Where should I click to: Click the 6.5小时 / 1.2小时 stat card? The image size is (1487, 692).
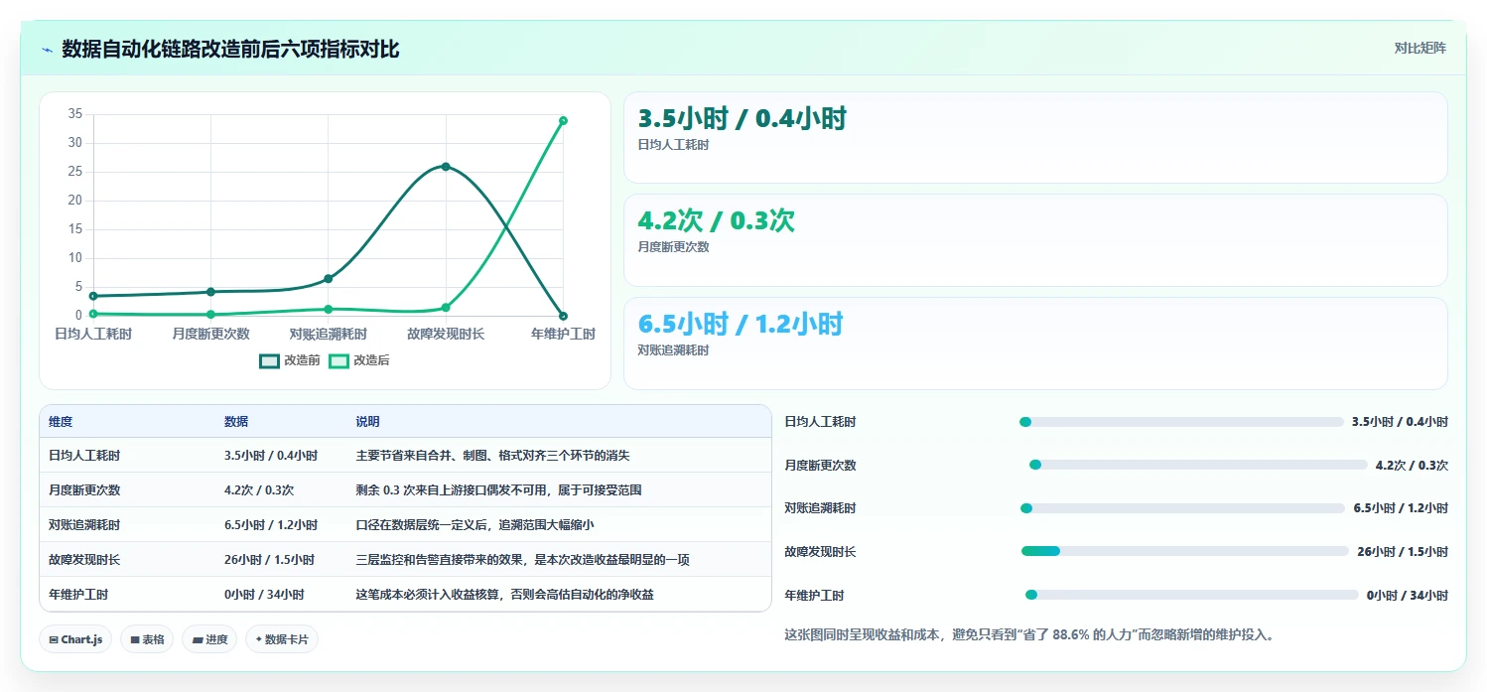tap(1035, 344)
